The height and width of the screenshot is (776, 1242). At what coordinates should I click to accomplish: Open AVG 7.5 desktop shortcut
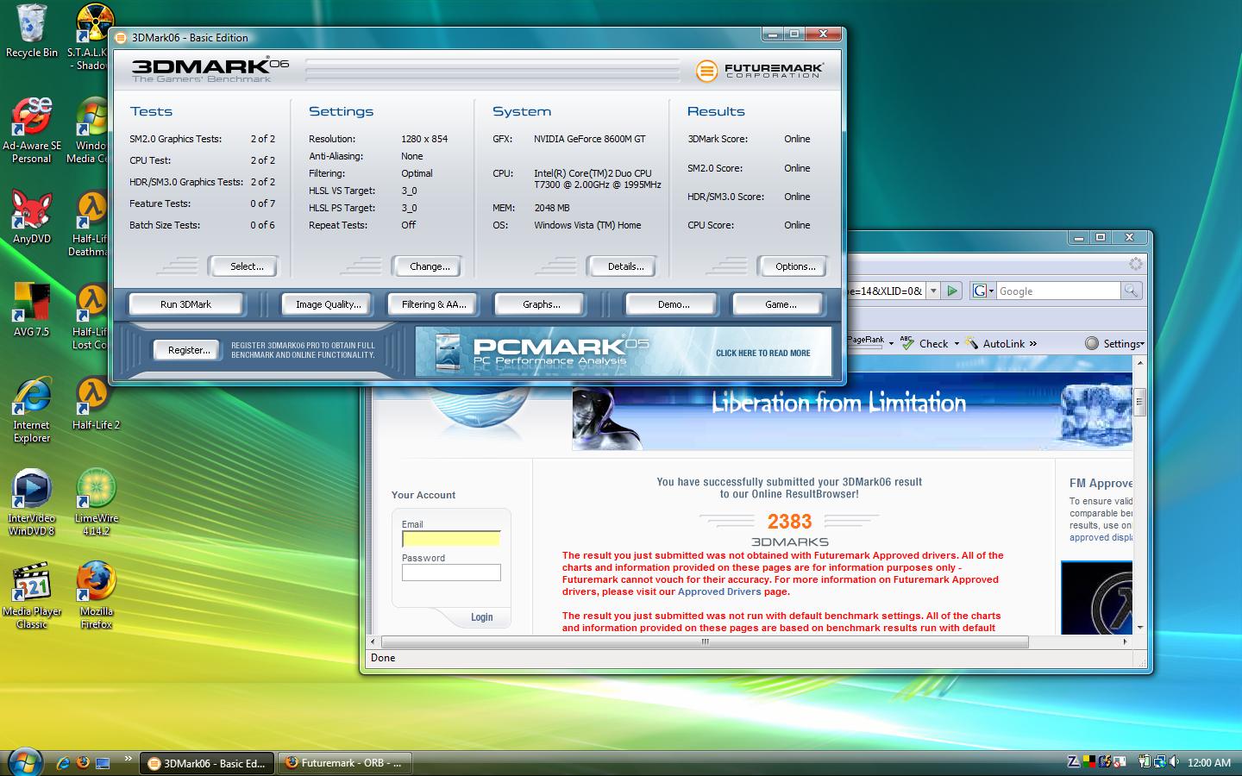coord(32,310)
